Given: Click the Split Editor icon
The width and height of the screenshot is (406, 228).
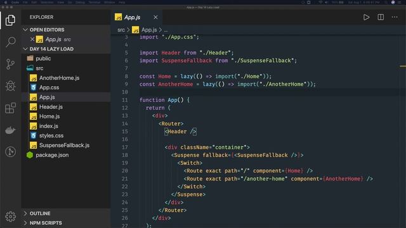Looking at the screenshot, I should coord(381,17).
